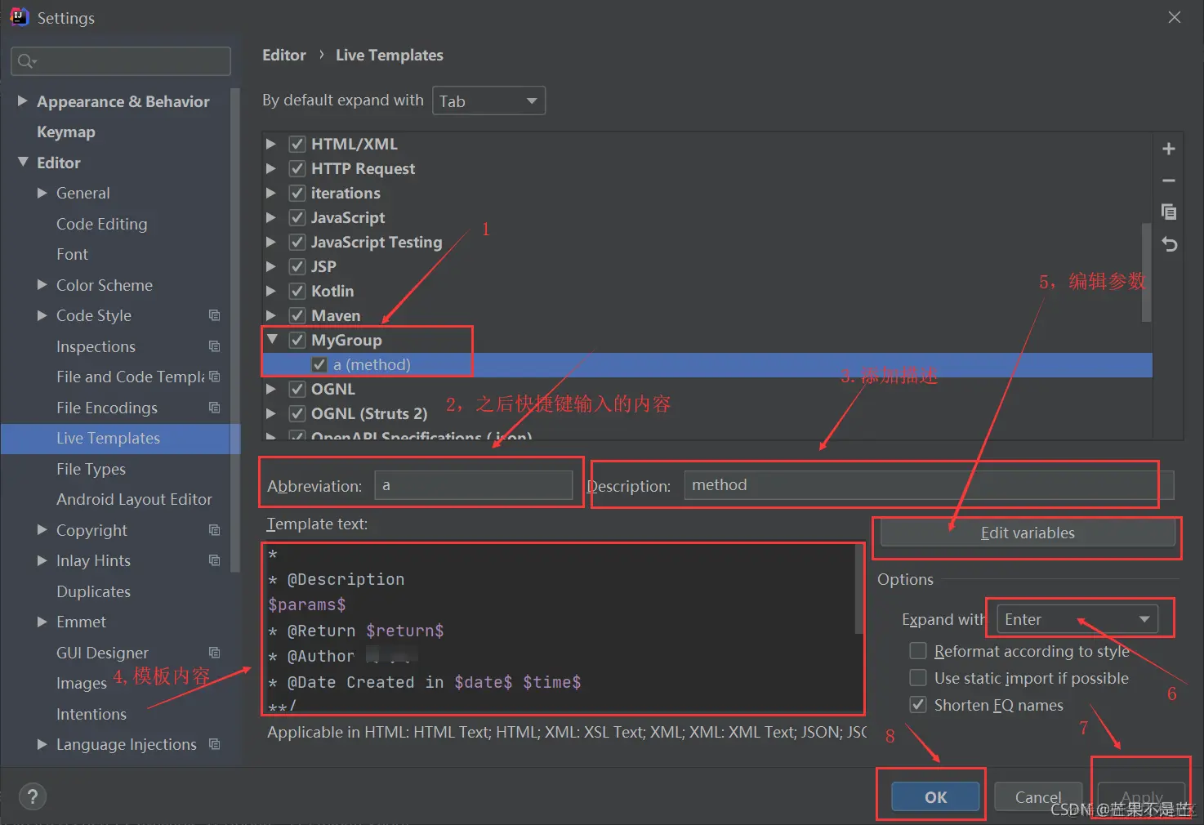The width and height of the screenshot is (1204, 825).
Task: Click in the Abbreviation input field
Action: [474, 485]
